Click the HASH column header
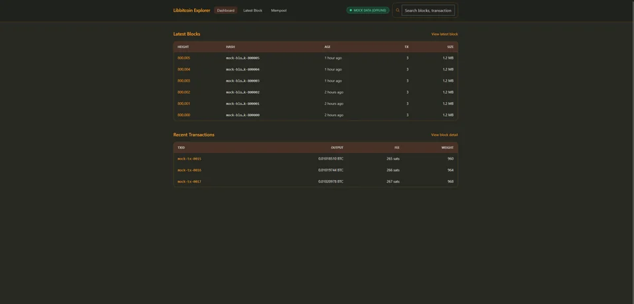634x304 pixels. click(x=230, y=47)
